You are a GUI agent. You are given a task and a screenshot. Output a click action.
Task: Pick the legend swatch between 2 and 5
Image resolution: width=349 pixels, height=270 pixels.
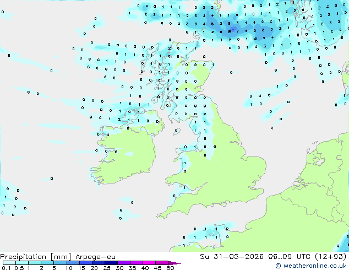(x=47, y=263)
